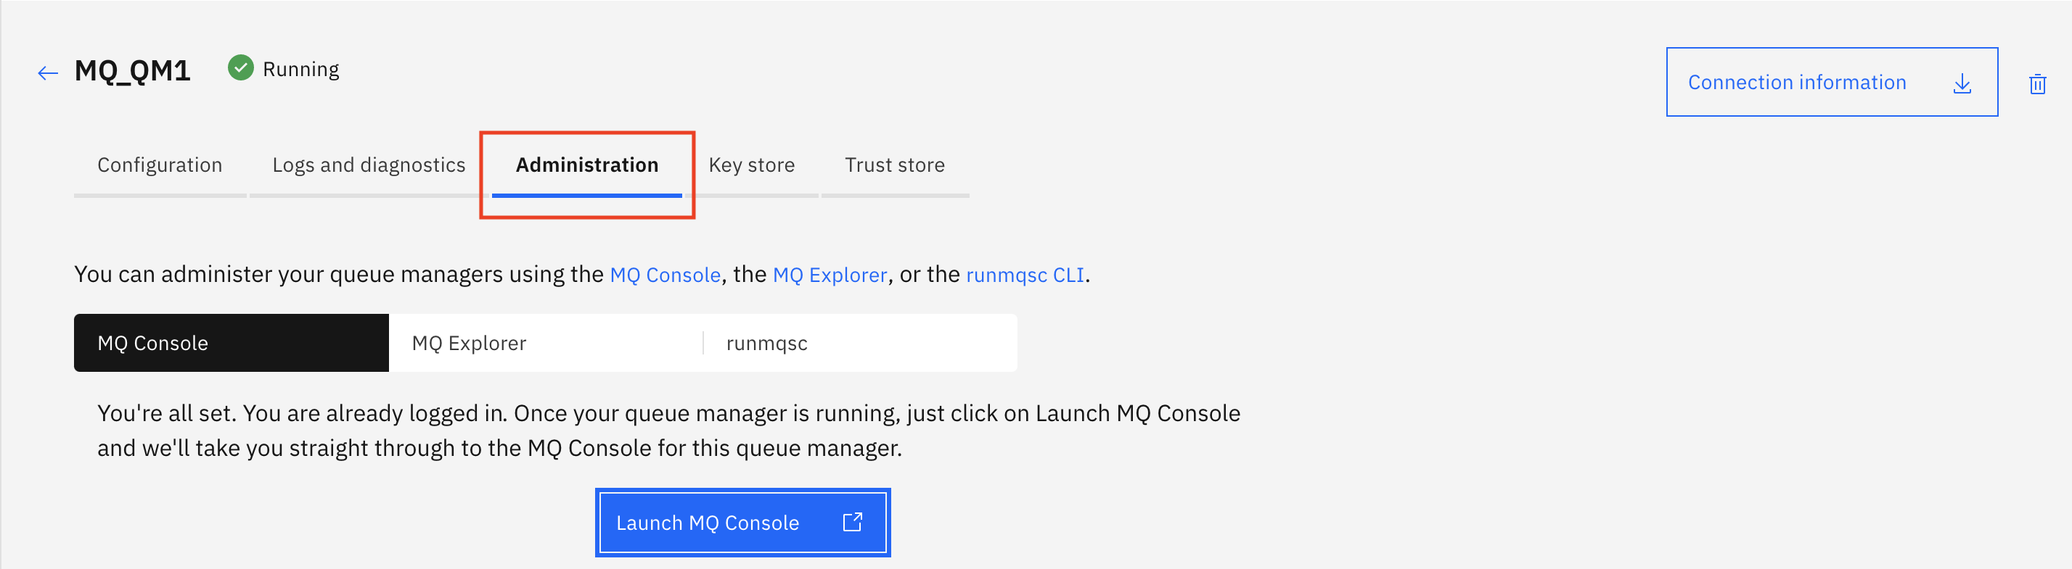Follow the MQ Console hyperlink in description
The image size is (2072, 569).
(x=666, y=275)
